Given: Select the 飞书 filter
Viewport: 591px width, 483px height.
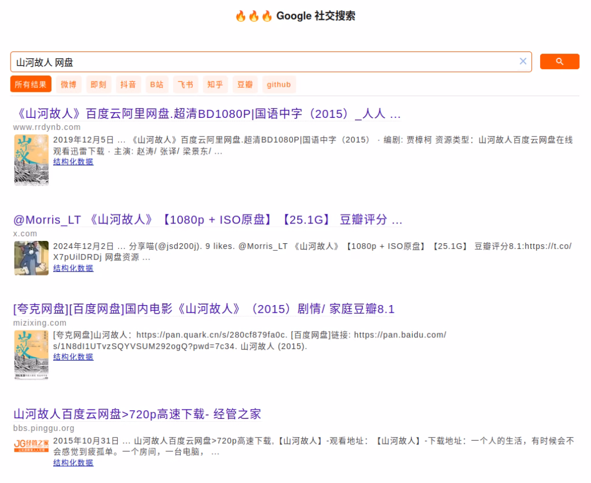Looking at the screenshot, I should click(186, 84).
